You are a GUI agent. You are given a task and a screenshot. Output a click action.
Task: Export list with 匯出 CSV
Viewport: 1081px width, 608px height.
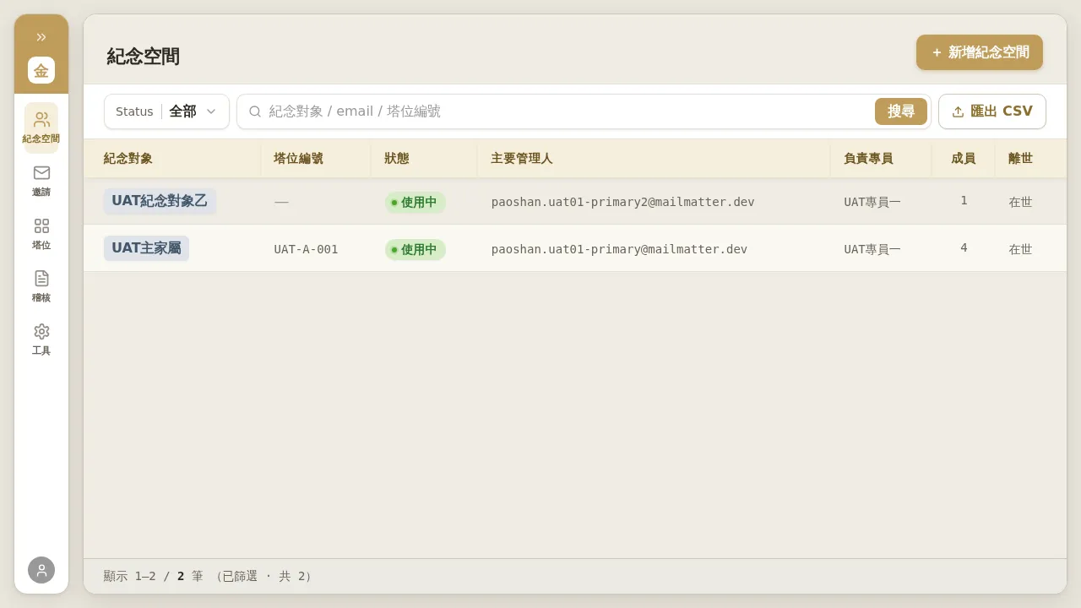click(x=992, y=111)
